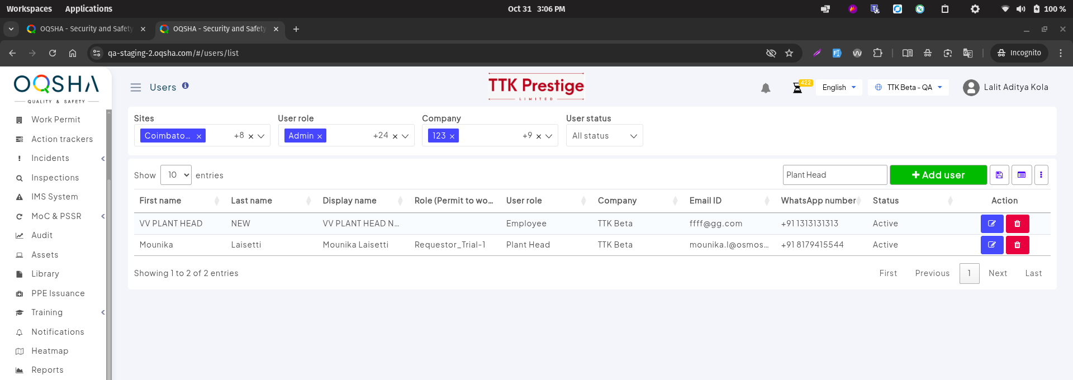This screenshot has width=1073, height=380.
Task: Remove the Coimbatore site filter tag
Action: coord(199,136)
